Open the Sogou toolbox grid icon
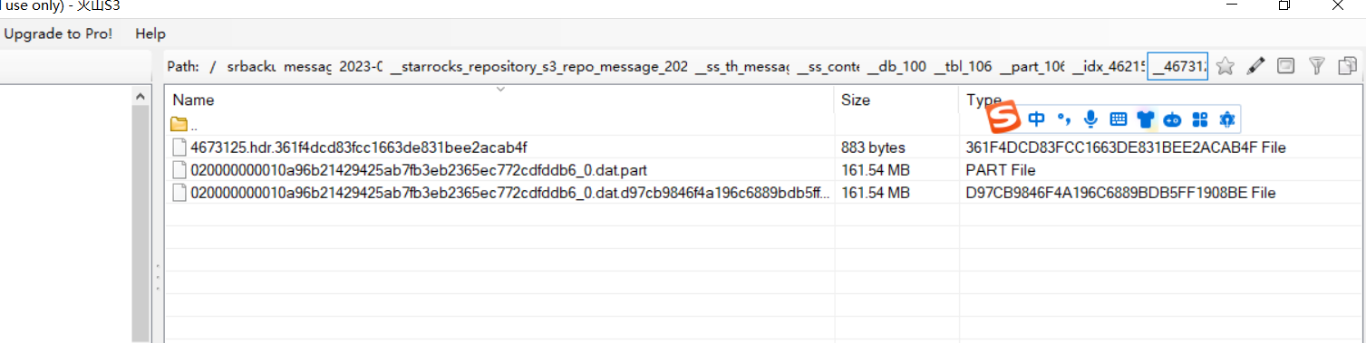Viewport: 1366px width, 343px height. click(1200, 119)
